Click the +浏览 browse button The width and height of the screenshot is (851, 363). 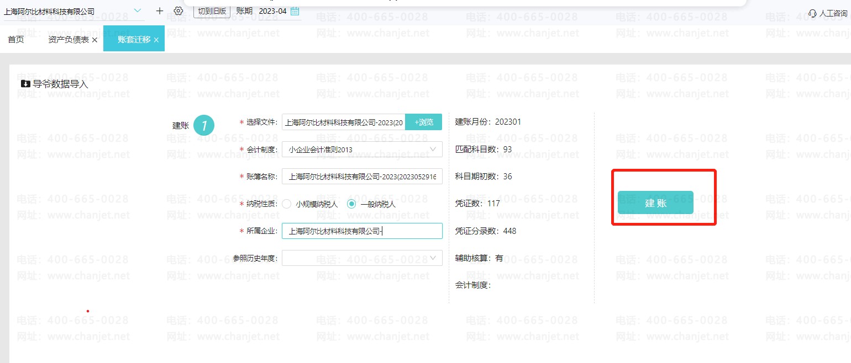coord(424,122)
